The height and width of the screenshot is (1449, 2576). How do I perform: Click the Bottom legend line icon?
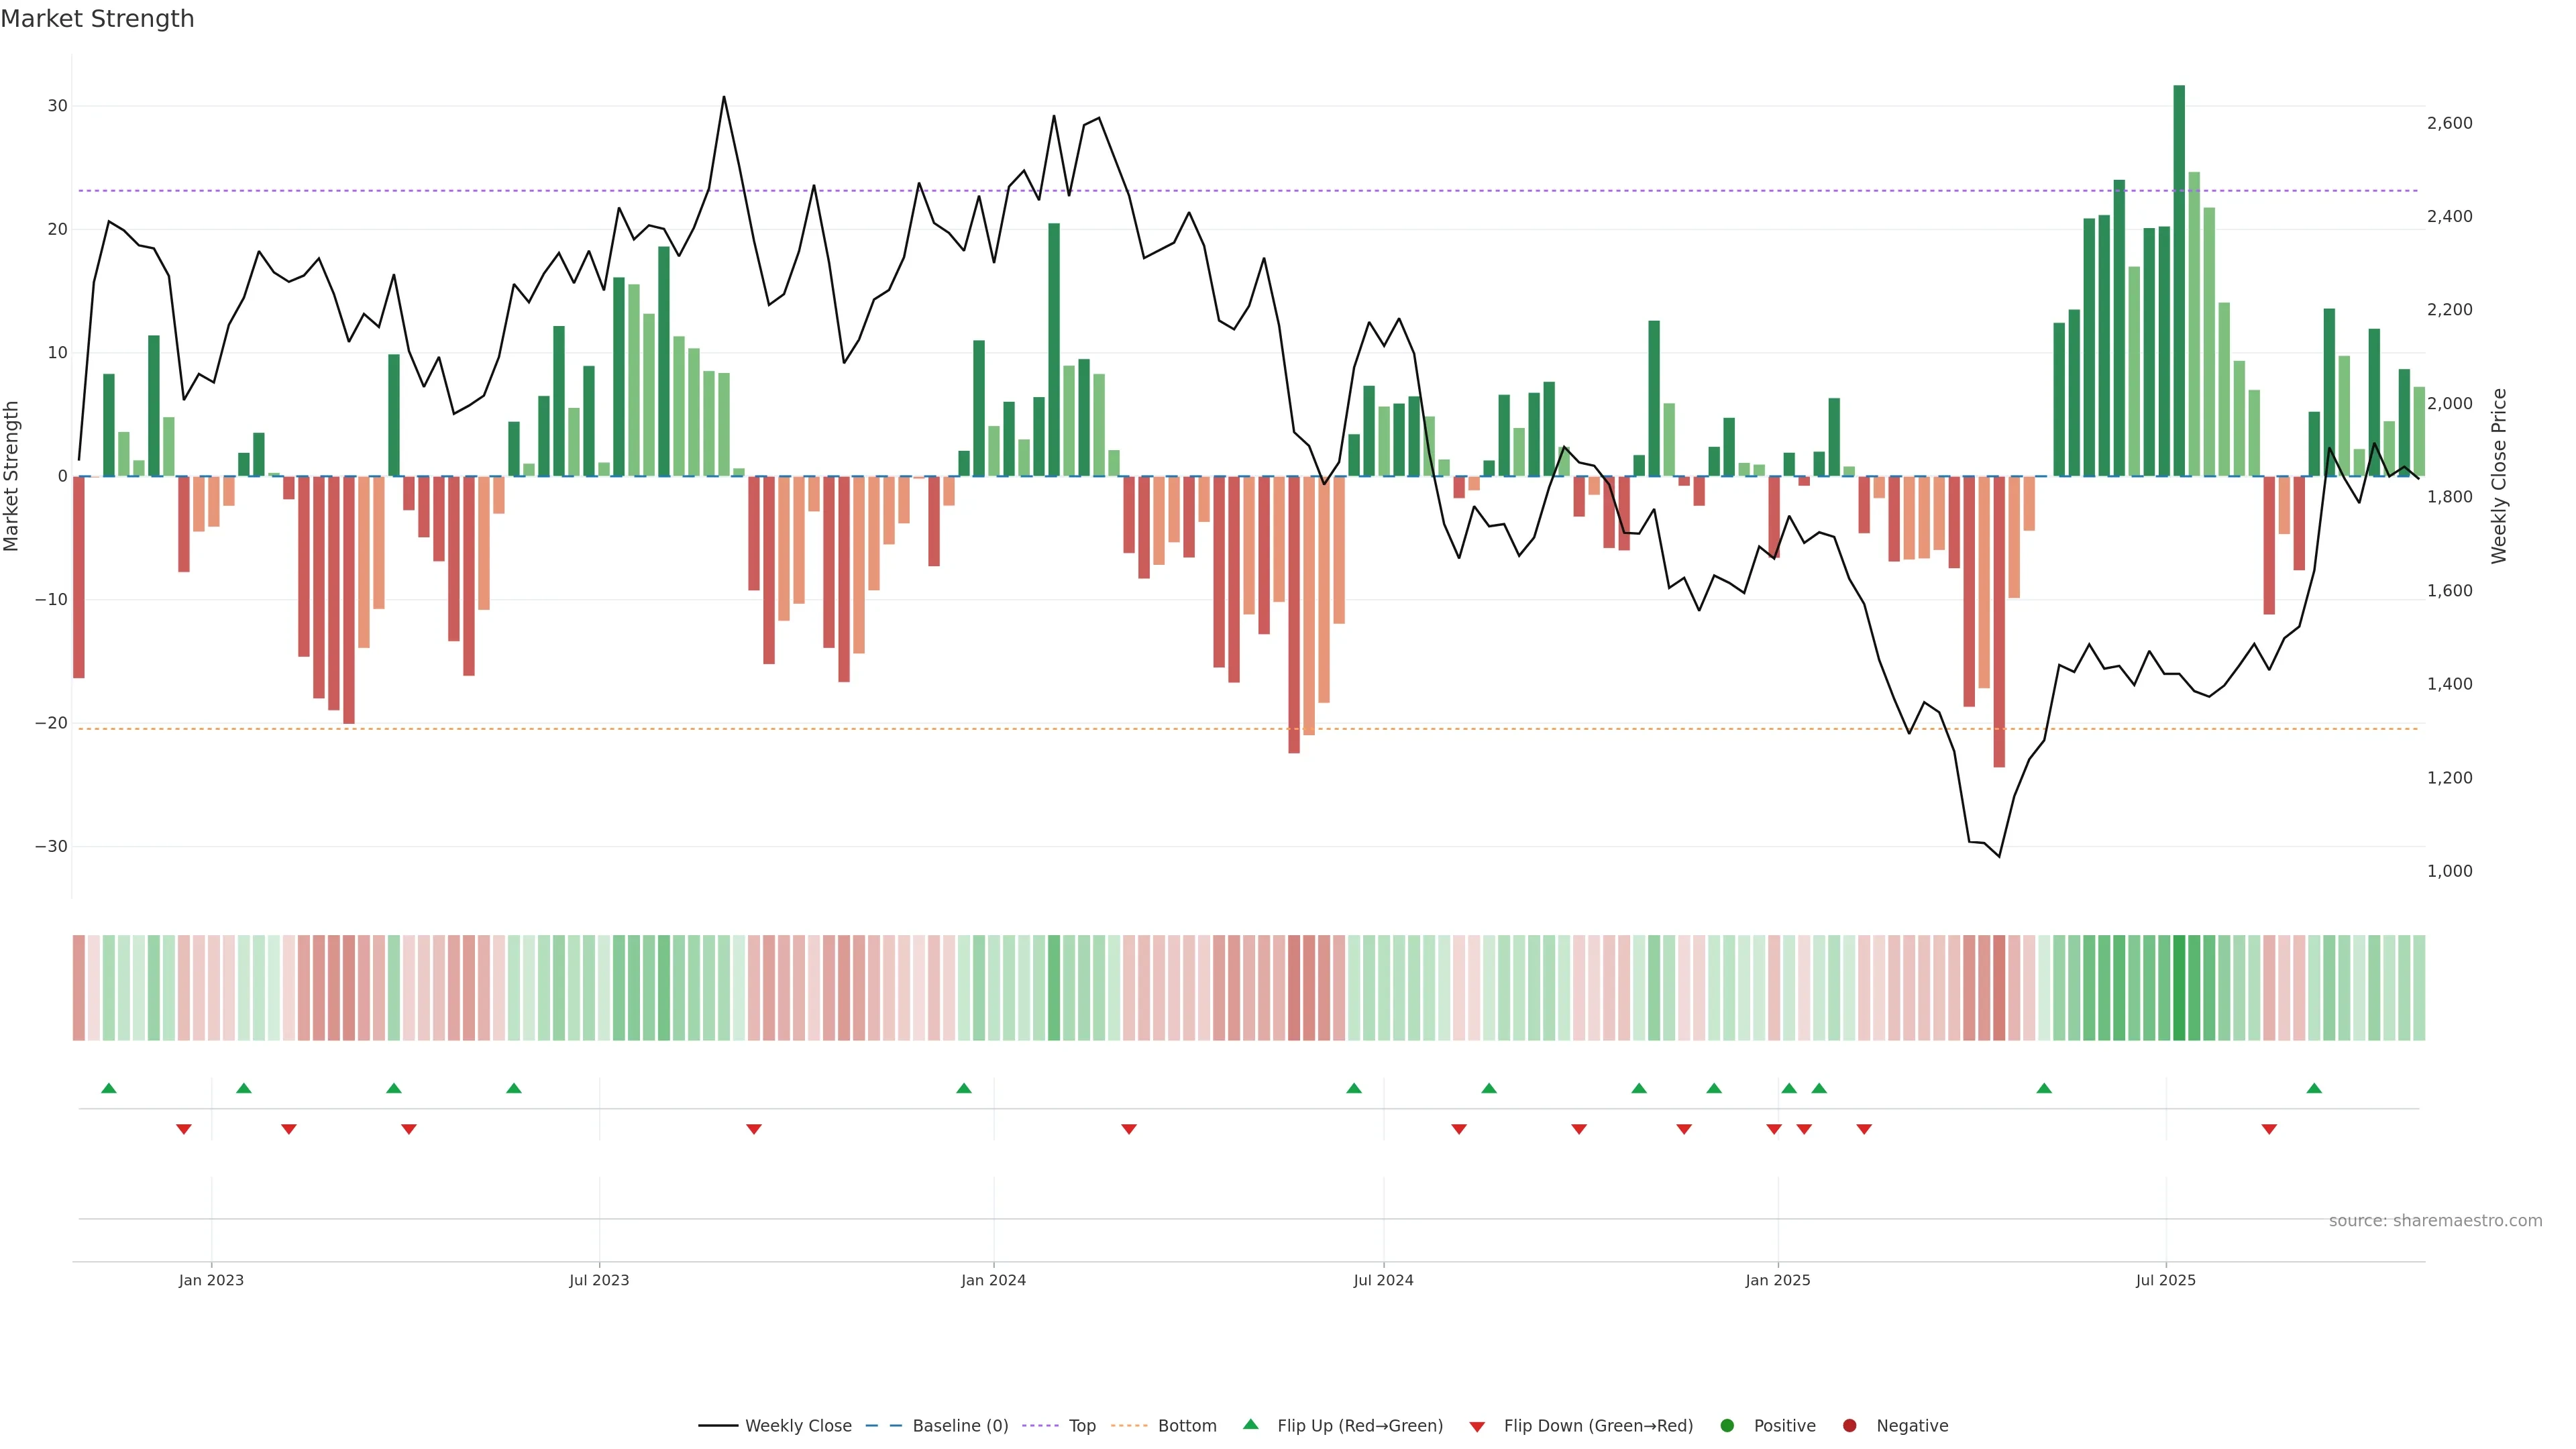click(1129, 1426)
